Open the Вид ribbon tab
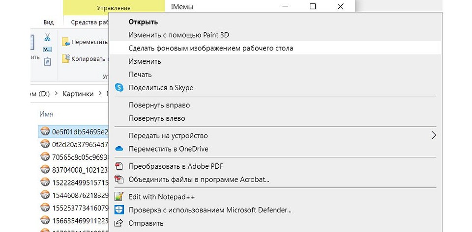The height and width of the screenshot is (232, 472). coord(49,22)
